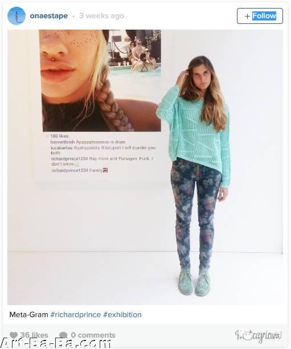Open the "0 comments" count

pos(93,335)
